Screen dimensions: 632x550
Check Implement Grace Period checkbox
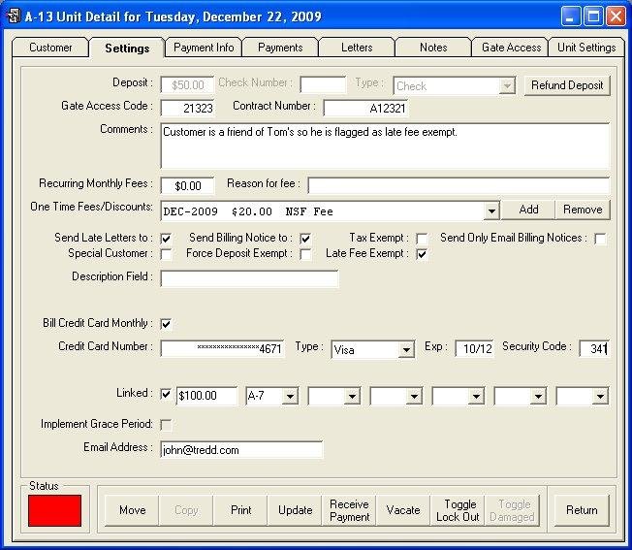pos(166,425)
